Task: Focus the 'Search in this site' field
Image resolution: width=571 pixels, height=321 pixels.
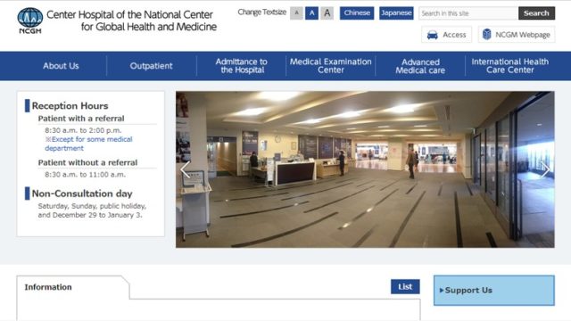Action: pyautogui.click(x=468, y=13)
